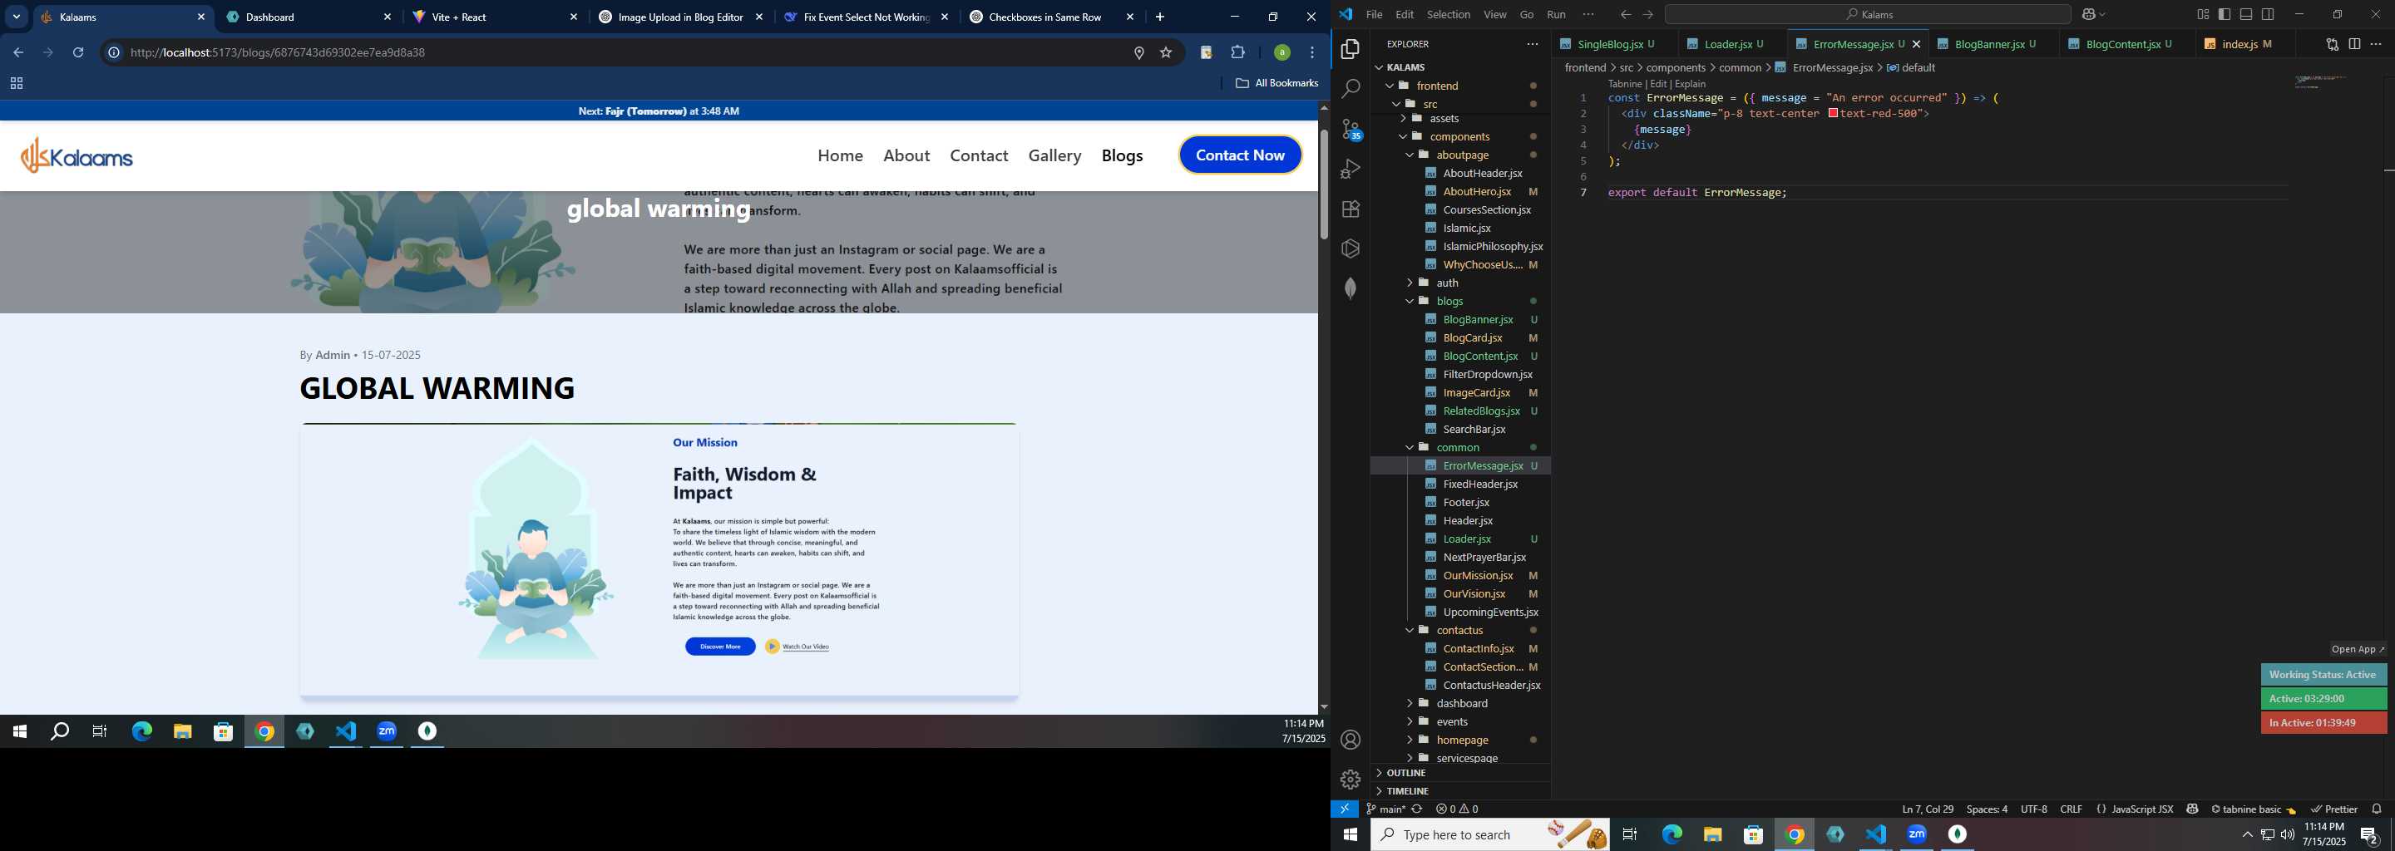Click tabnine basic status item
The image size is (2395, 851).
point(2254,809)
